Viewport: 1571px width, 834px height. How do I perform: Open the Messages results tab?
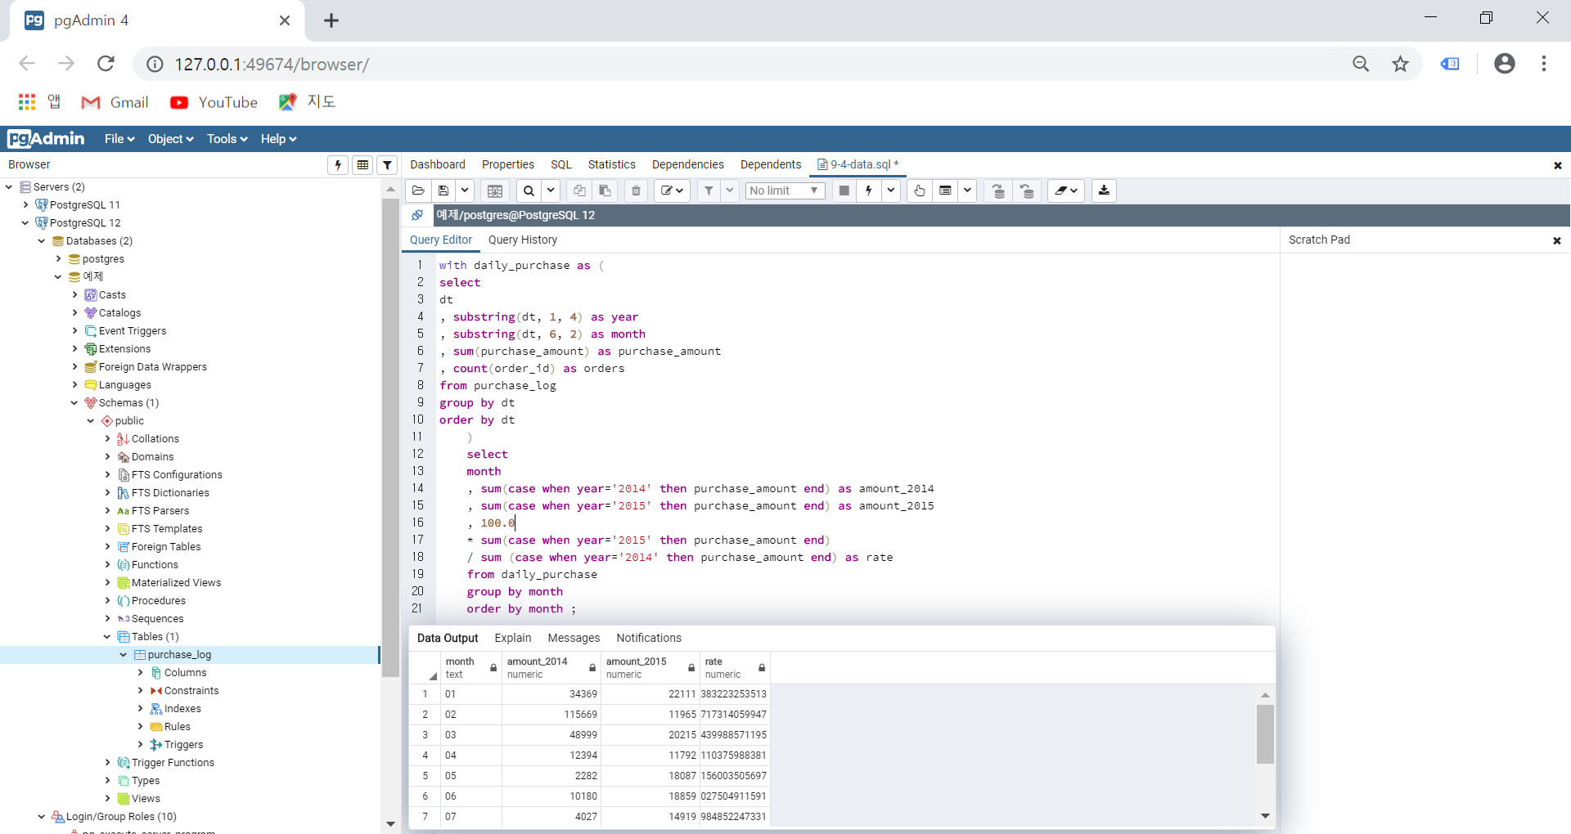574,638
